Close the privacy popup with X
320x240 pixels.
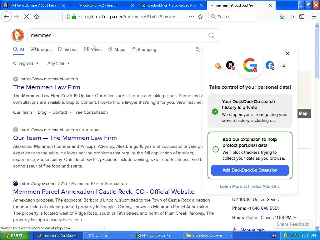287,53
